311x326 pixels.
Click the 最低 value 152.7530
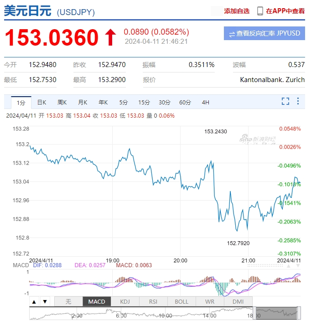pyautogui.click(x=42, y=80)
